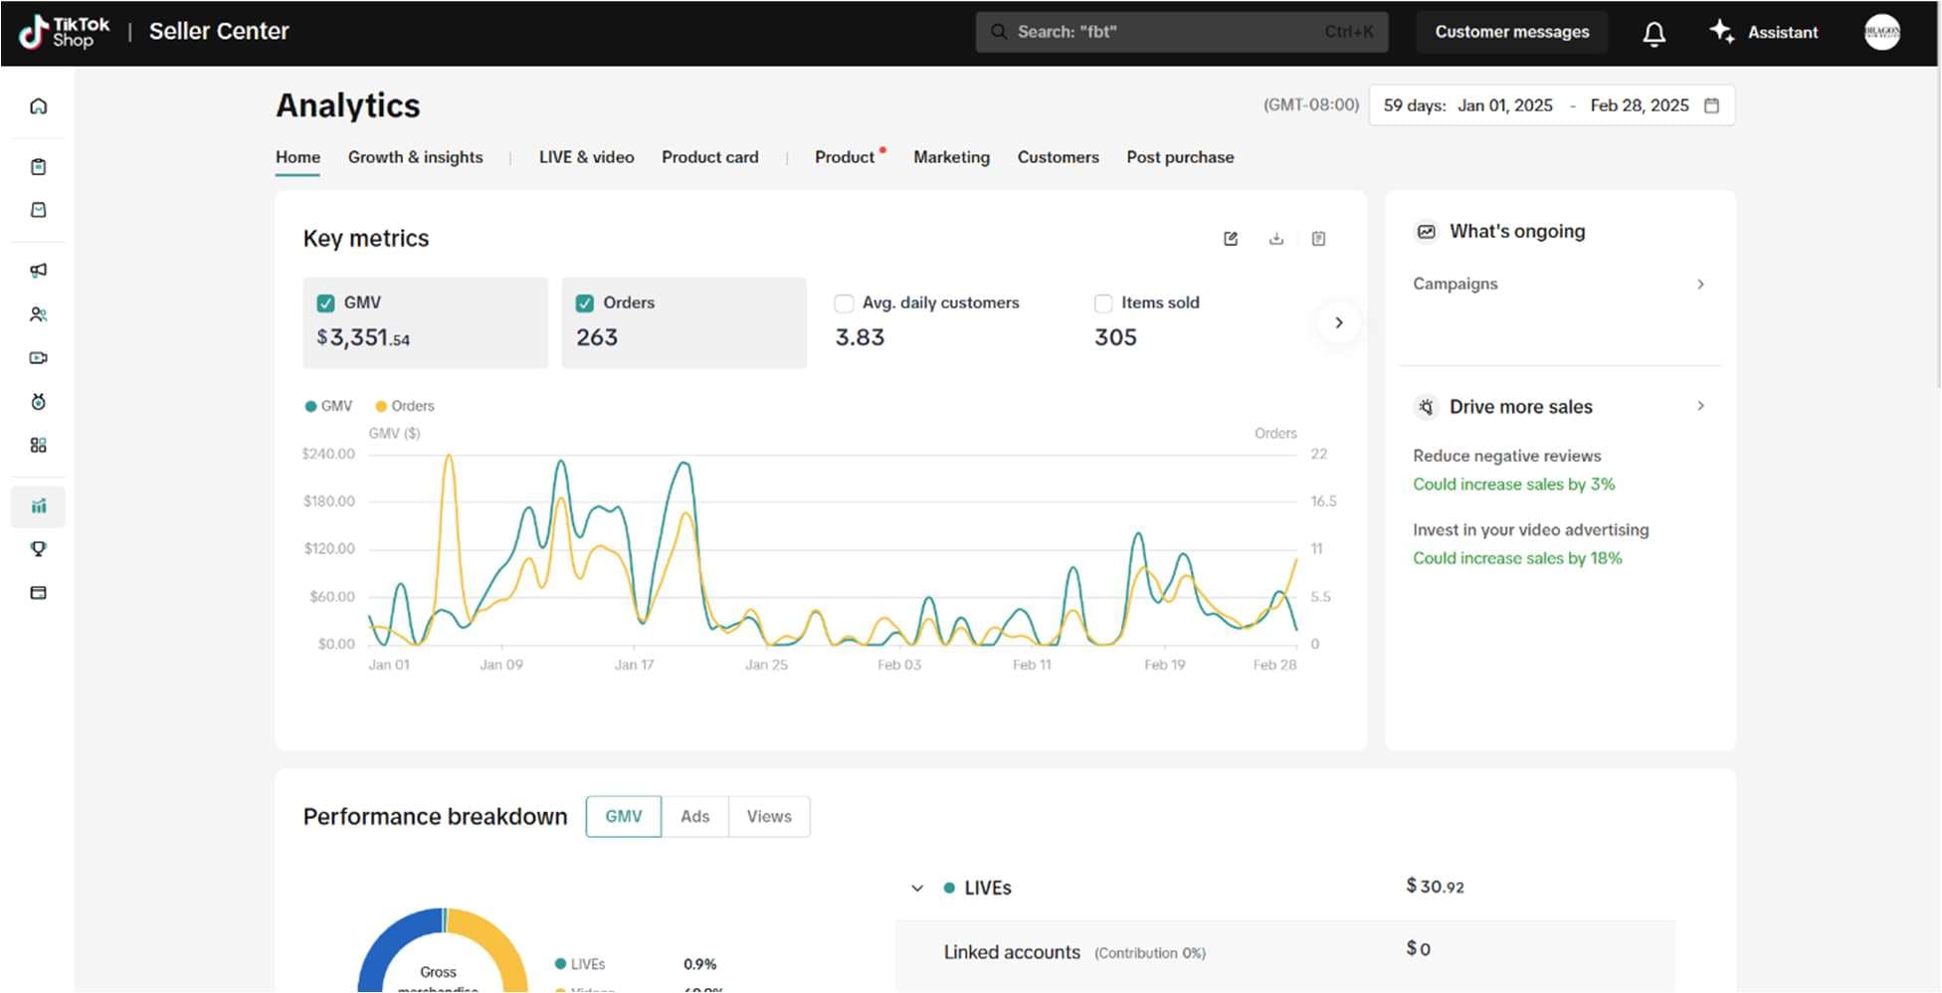Click "Could increase sales by 18%" text
The image size is (1942, 993).
(1517, 558)
